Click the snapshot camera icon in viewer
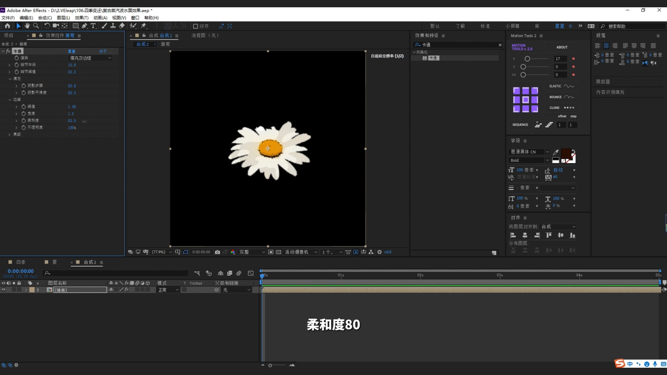The width and height of the screenshot is (667, 375). tap(217, 252)
